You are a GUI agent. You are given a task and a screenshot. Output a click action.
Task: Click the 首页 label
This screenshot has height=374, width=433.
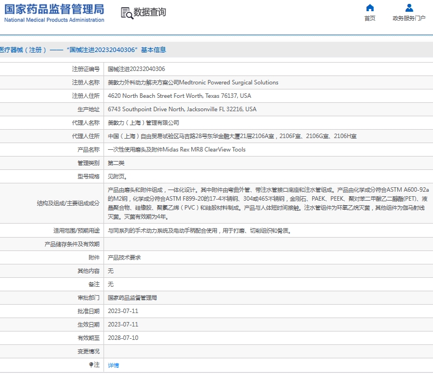point(370,18)
